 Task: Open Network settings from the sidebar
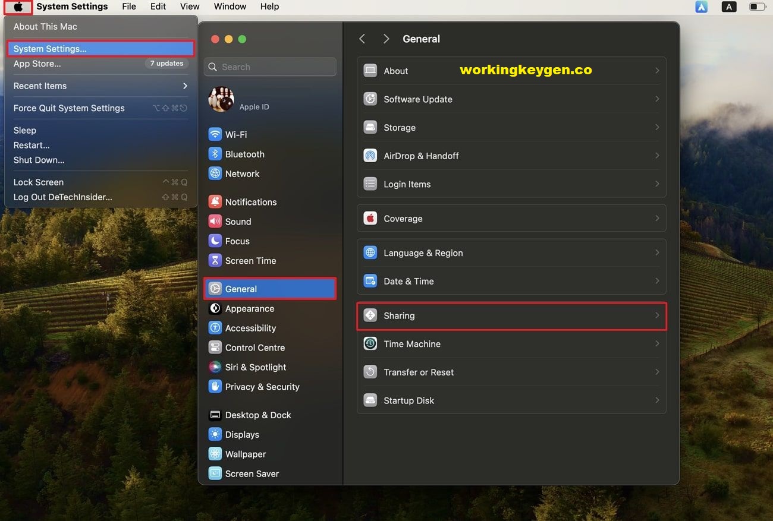pyautogui.click(x=215, y=173)
